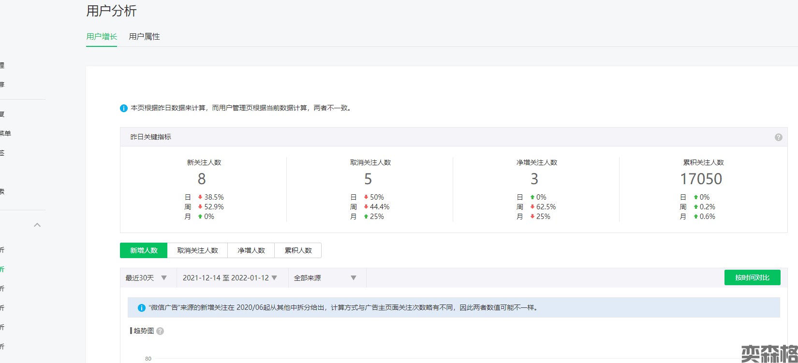
Task: Expand the 全部来源 source dropdown
Action: (x=325, y=278)
